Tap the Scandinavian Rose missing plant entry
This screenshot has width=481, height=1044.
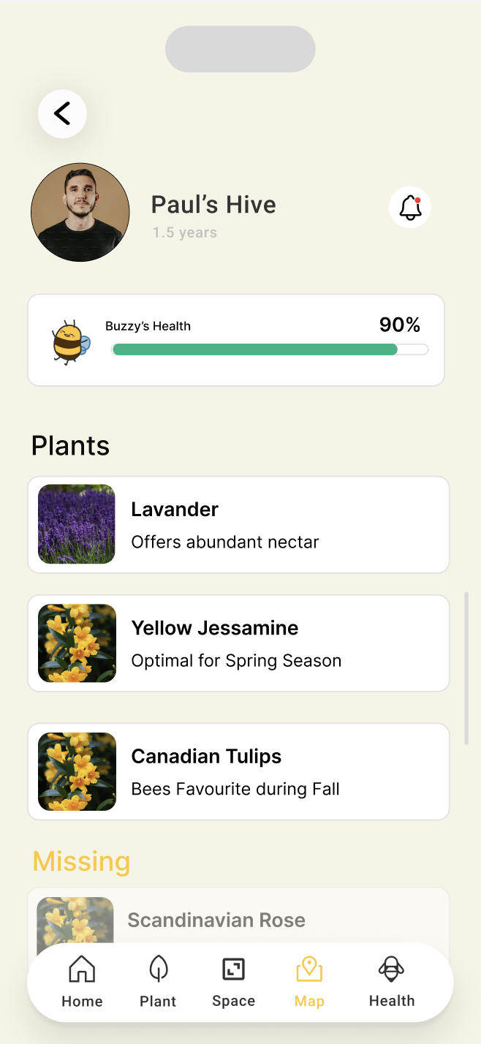[238, 920]
